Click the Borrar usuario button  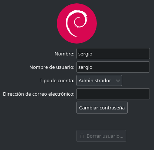pyautogui.click(x=101, y=136)
